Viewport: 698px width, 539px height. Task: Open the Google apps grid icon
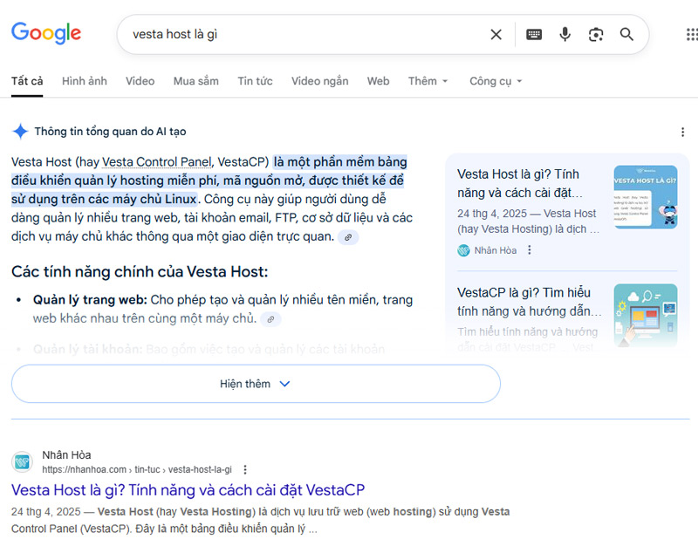691,34
